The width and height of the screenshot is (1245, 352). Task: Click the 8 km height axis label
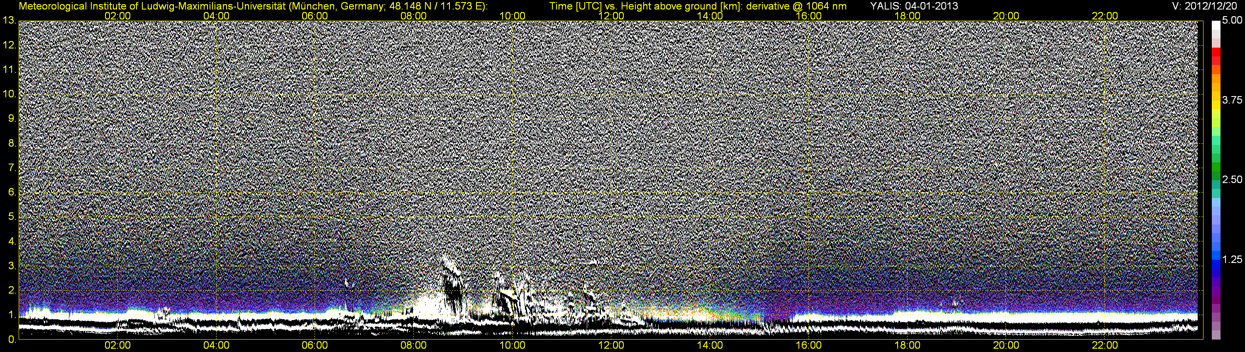pyautogui.click(x=12, y=143)
